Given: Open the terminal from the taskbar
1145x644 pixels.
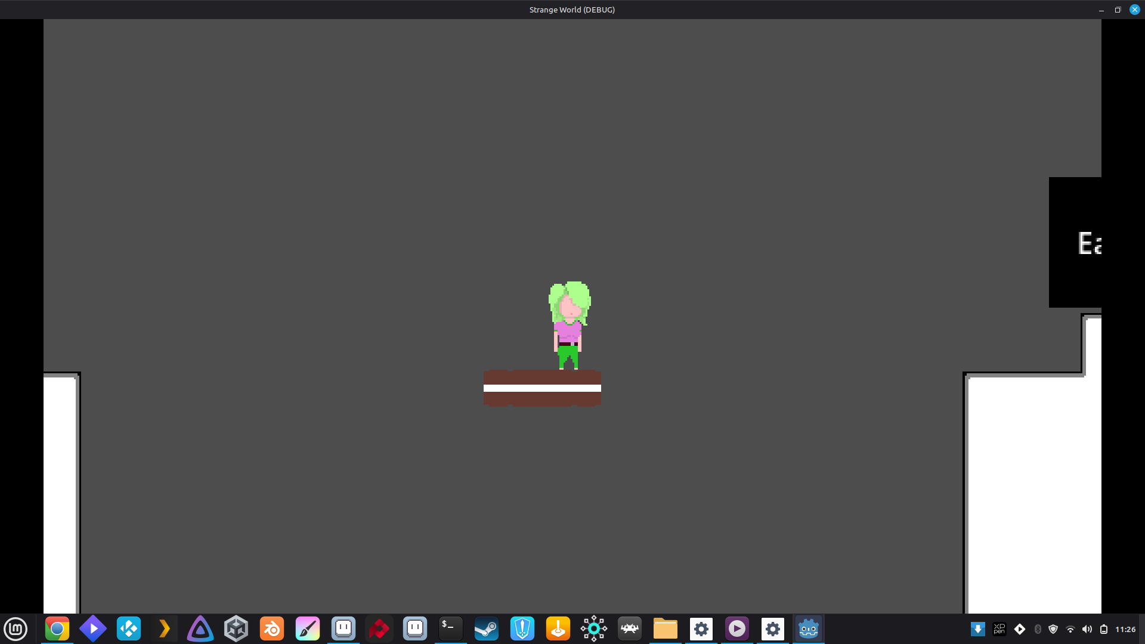Looking at the screenshot, I should [x=450, y=628].
